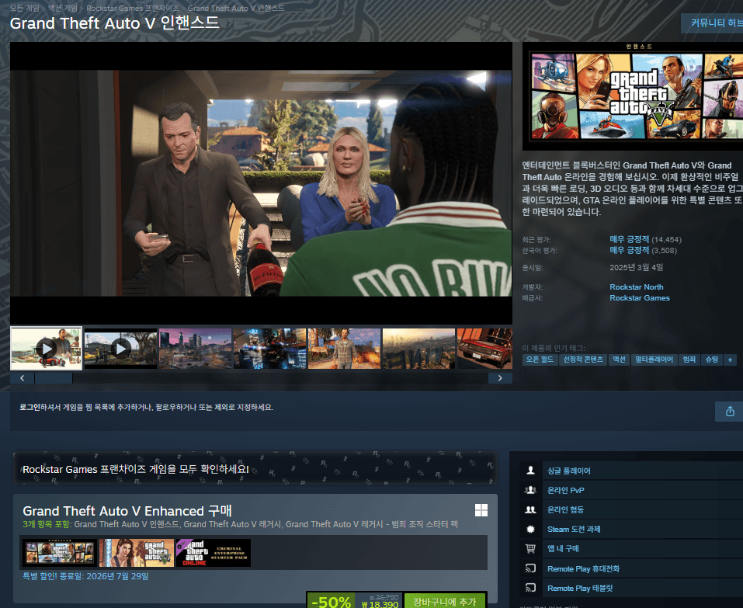Click the in-app purchases cart icon
The image size is (743, 608).
point(530,548)
